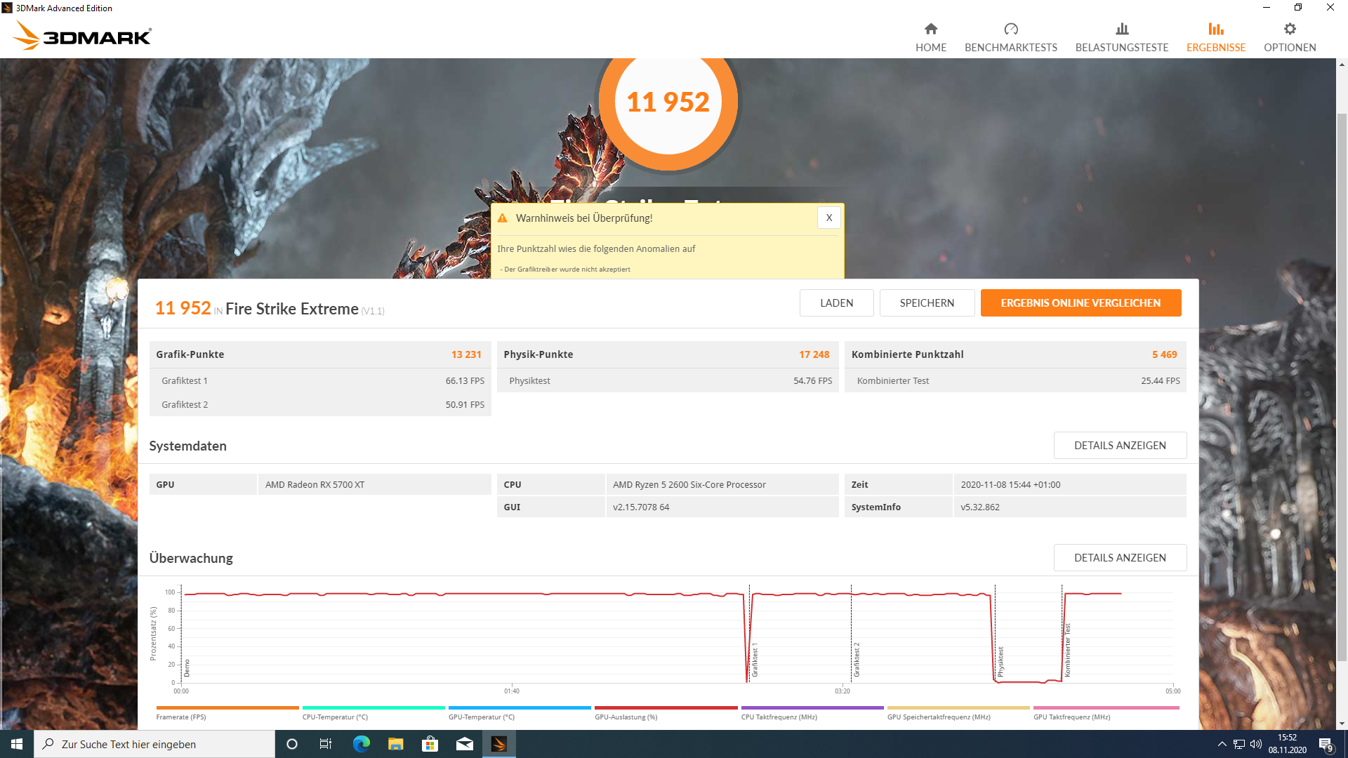Viewport: 1348px width, 758px height.
Task: Open Benchmarktests gauge icon
Action: [1010, 29]
